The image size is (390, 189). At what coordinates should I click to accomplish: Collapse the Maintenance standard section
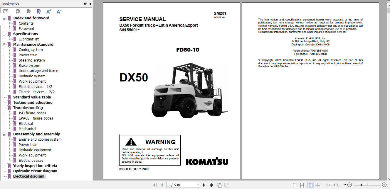pos(4,44)
